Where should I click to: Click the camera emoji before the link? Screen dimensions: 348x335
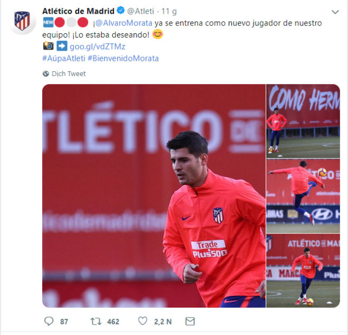coord(48,46)
